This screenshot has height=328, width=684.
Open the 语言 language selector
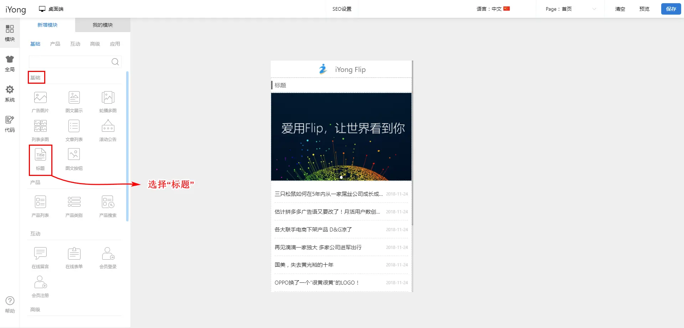click(x=493, y=9)
